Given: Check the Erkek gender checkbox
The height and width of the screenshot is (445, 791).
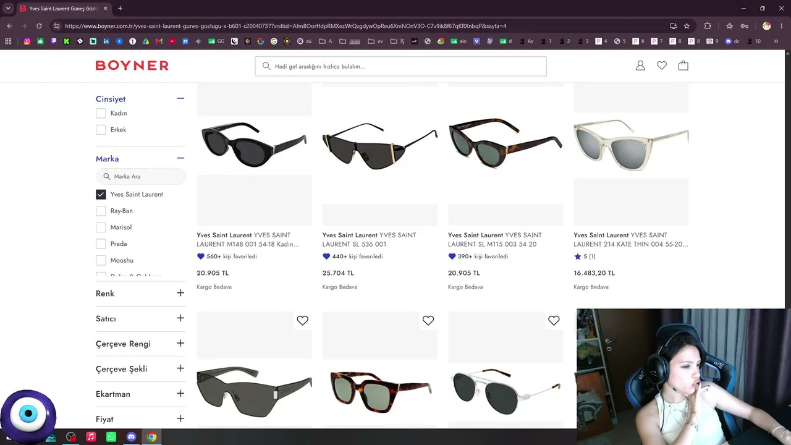Looking at the screenshot, I should (101, 130).
